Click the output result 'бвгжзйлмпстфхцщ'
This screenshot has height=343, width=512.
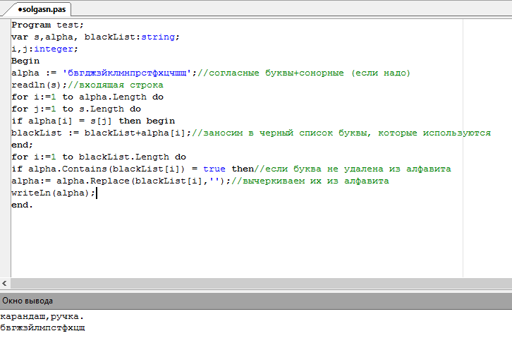[x=42, y=327]
